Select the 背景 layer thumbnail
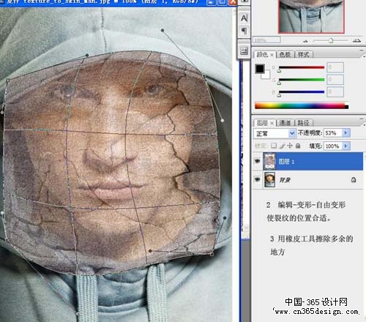This screenshot has width=366, height=322. click(269, 179)
